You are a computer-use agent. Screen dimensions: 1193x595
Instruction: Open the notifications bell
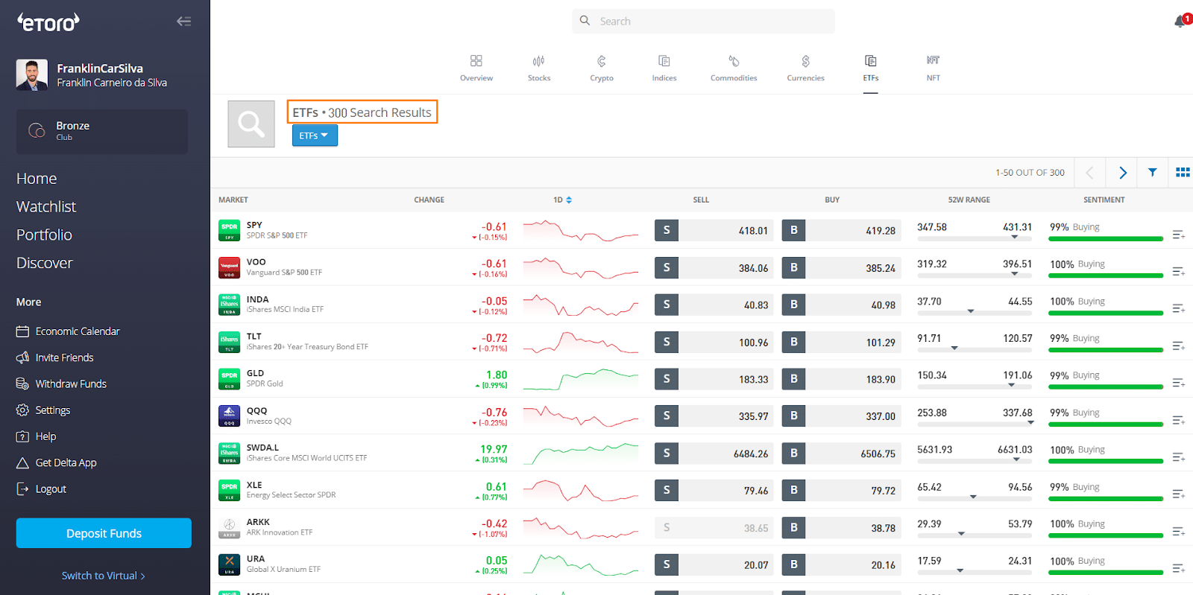pos(1180,22)
